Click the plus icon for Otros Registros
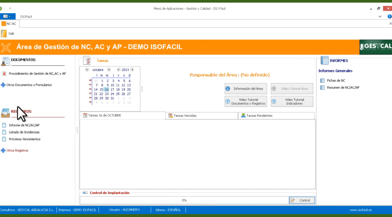The height and width of the screenshot is (217, 392). tap(3, 151)
